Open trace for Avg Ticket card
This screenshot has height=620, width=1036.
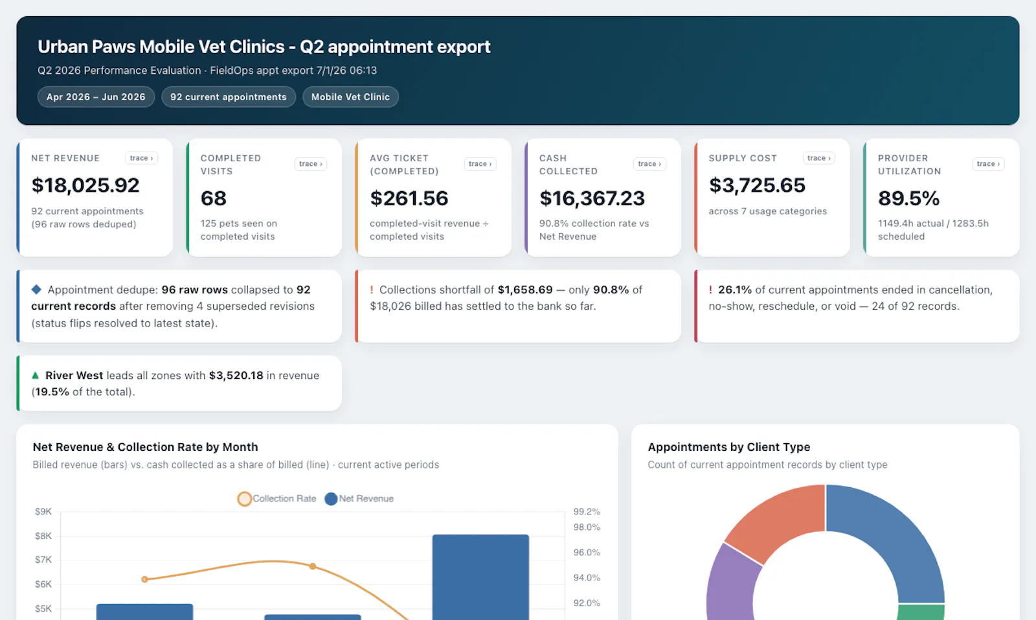tap(480, 164)
